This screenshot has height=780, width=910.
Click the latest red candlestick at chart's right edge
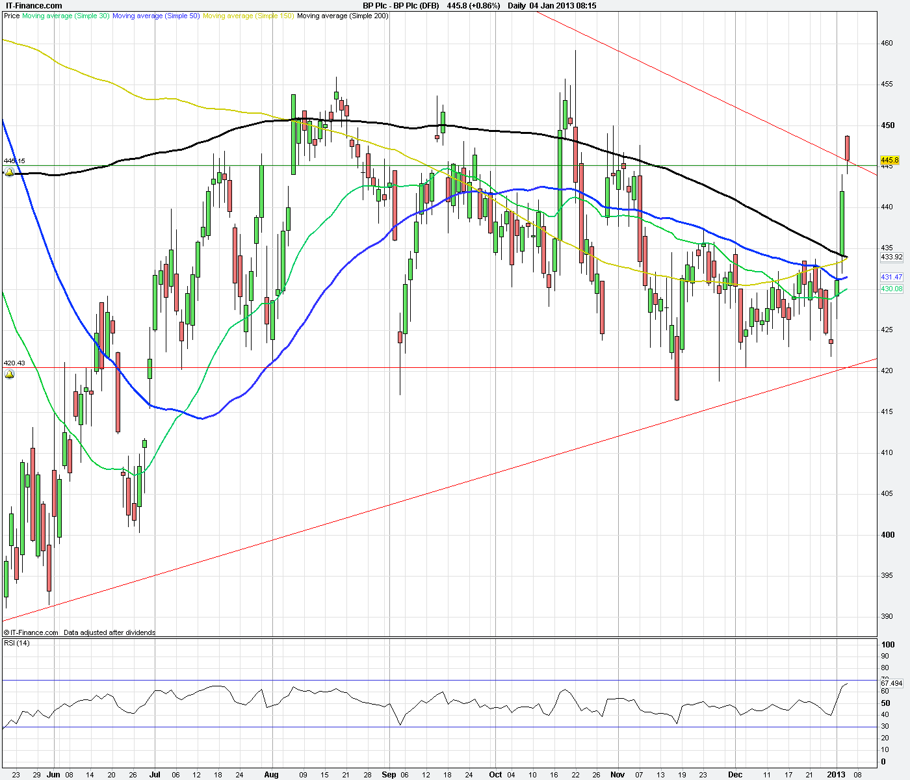[848, 148]
